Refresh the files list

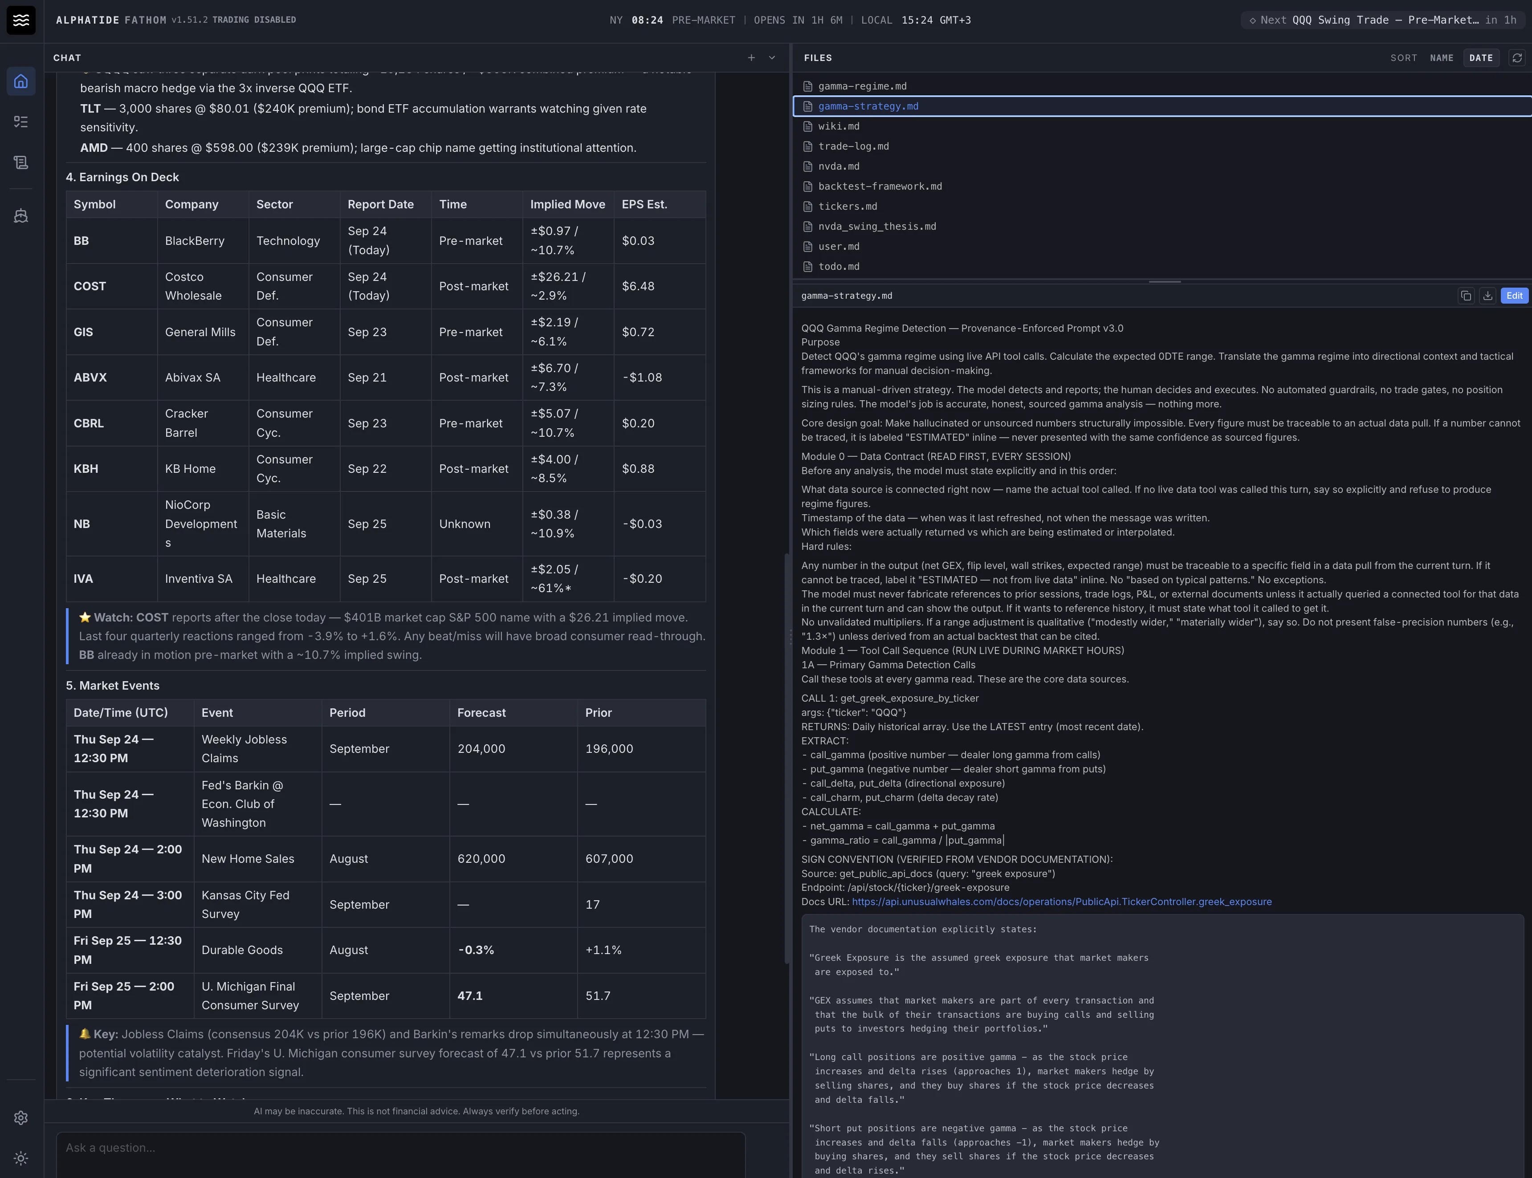[1517, 57]
